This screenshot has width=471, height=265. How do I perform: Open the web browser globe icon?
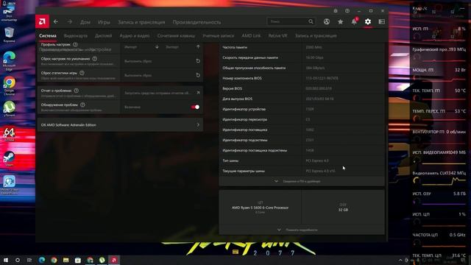pos(327,21)
